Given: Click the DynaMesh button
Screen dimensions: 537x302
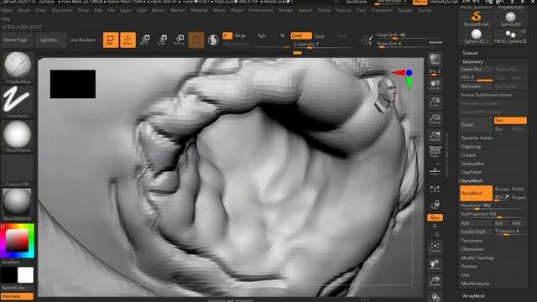Looking at the screenshot, I should coord(476,193).
